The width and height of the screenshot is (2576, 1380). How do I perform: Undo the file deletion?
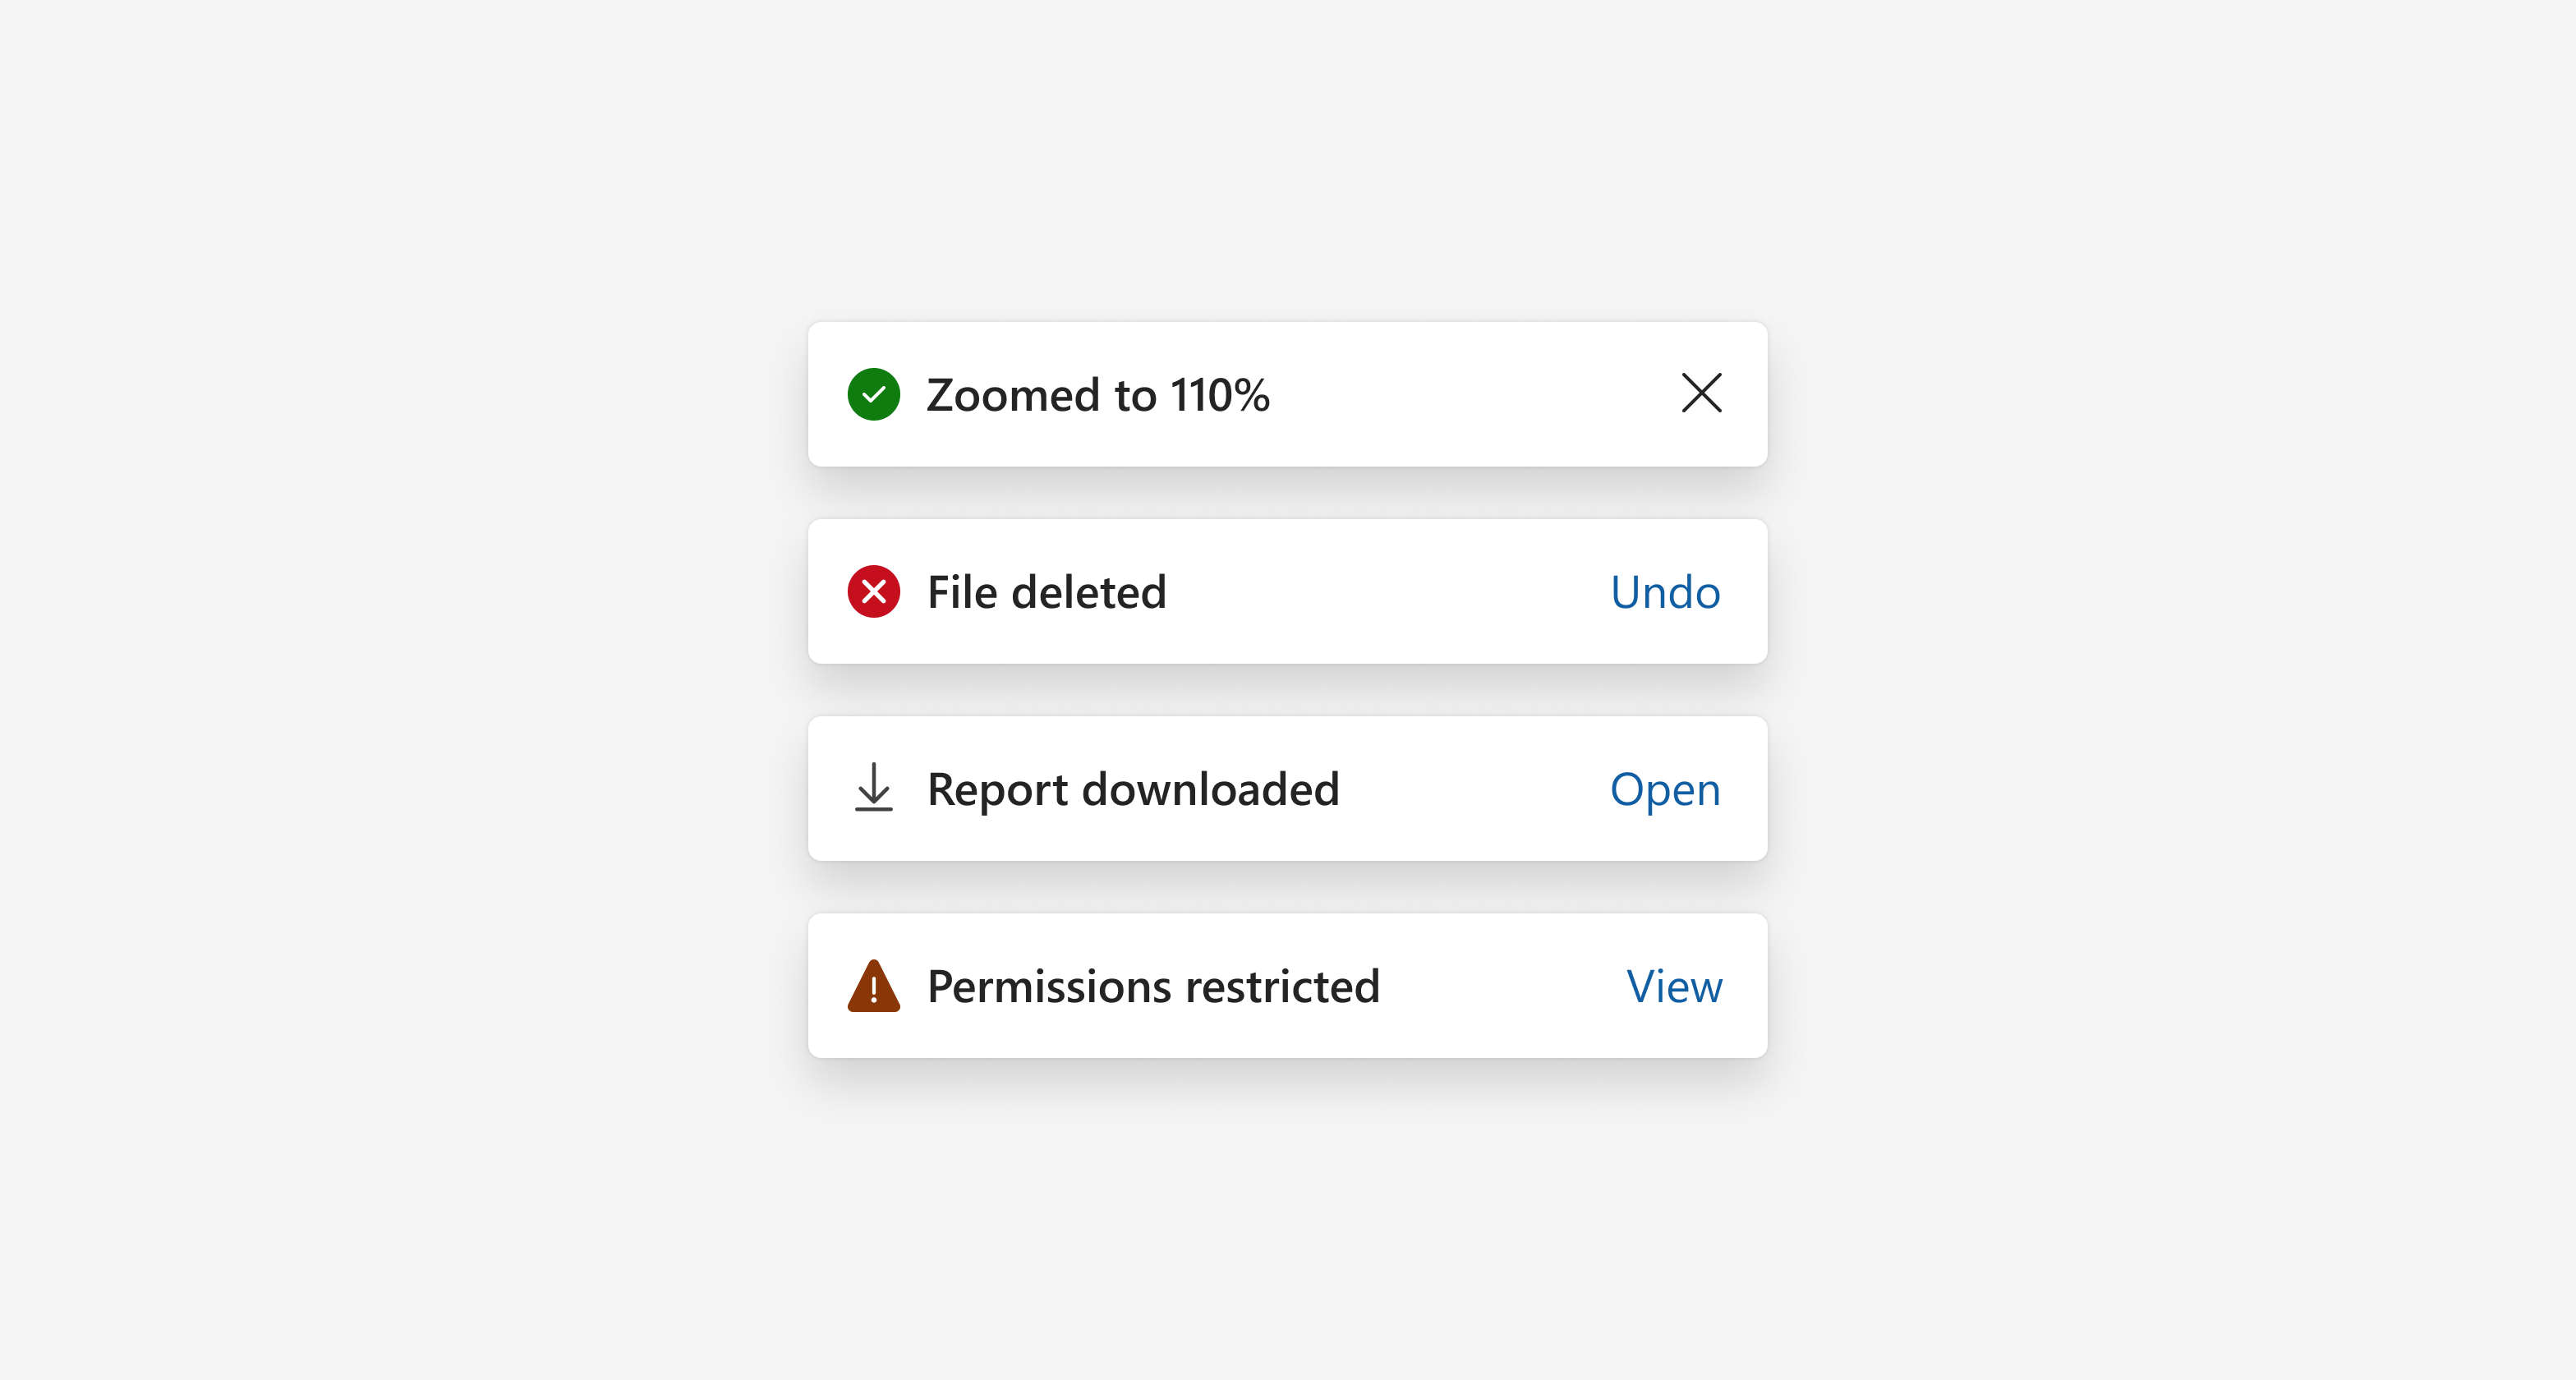1665,592
